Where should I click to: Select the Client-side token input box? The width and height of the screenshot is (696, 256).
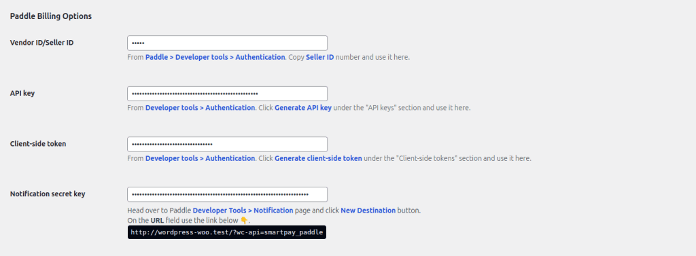227,144
